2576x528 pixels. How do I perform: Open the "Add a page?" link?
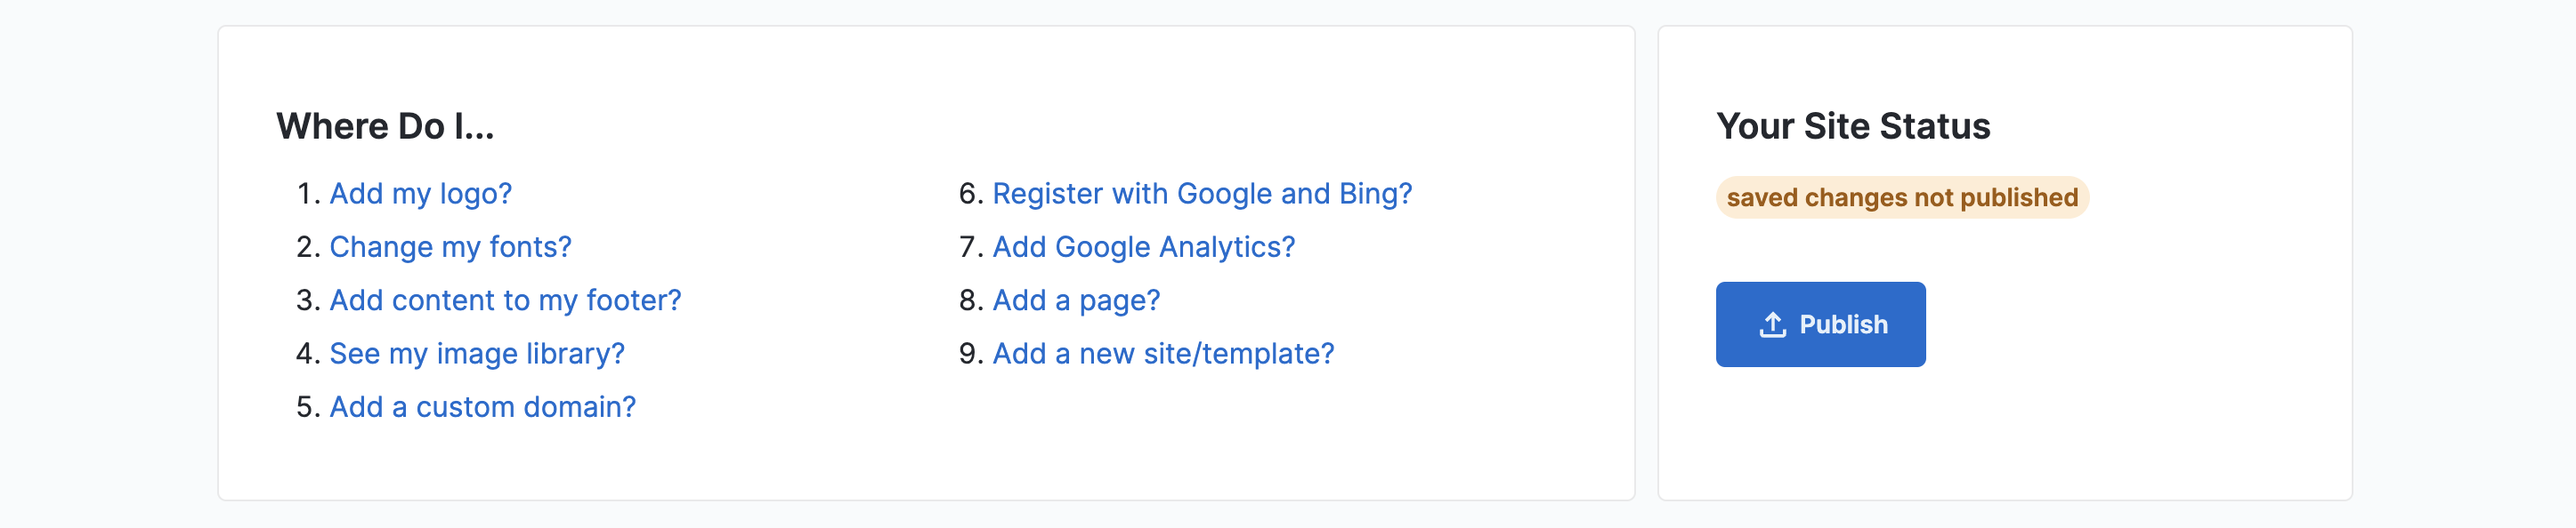click(x=1076, y=300)
